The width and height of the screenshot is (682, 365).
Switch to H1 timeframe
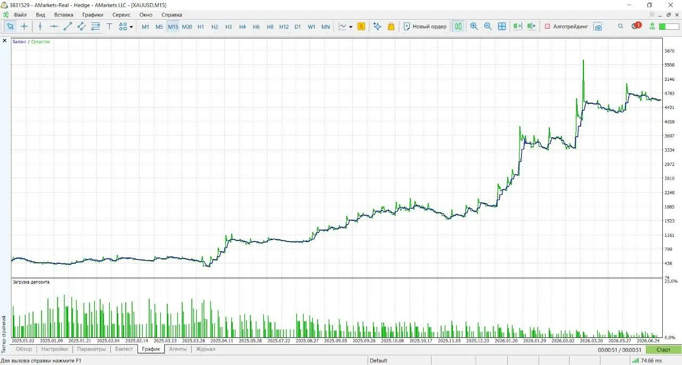201,27
